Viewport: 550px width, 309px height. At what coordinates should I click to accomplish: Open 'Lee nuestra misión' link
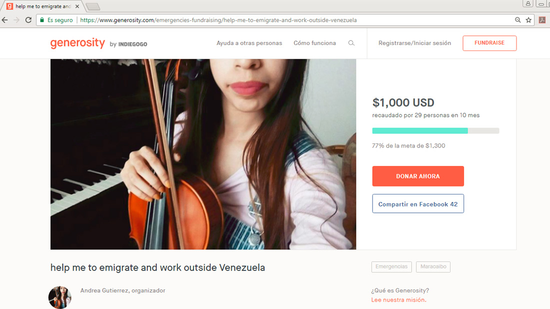pyautogui.click(x=399, y=300)
